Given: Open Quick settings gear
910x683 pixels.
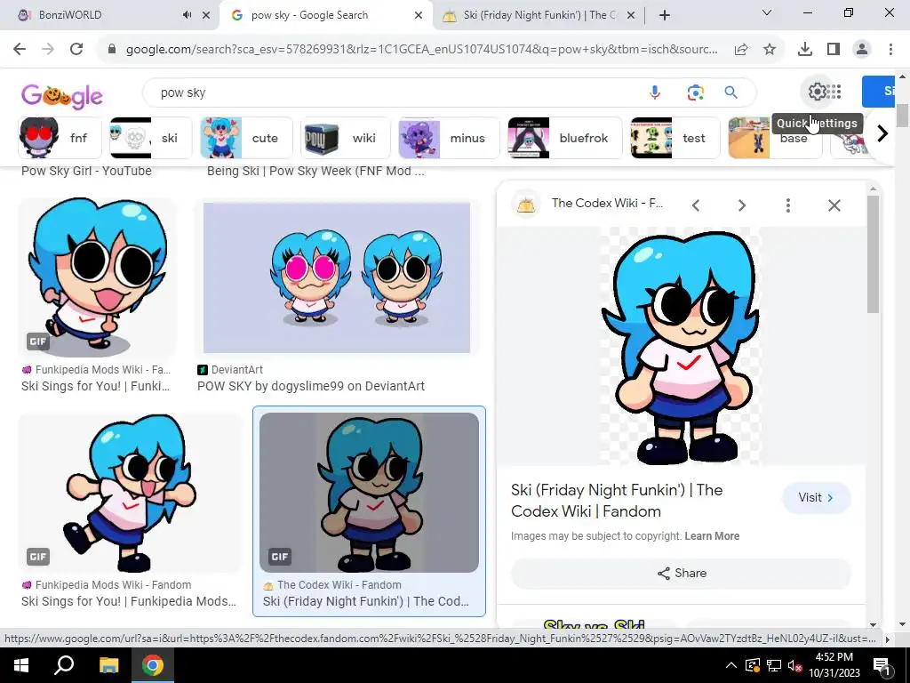Looking at the screenshot, I should click(x=817, y=92).
